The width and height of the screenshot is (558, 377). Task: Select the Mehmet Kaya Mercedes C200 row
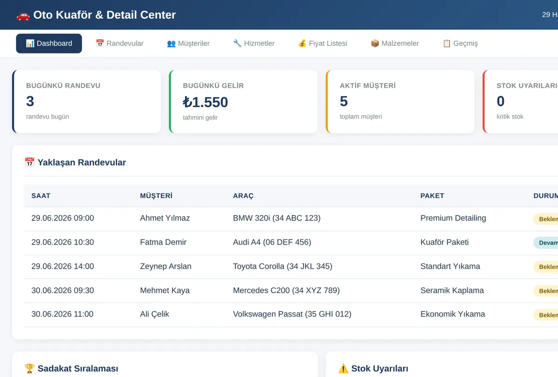click(291, 291)
